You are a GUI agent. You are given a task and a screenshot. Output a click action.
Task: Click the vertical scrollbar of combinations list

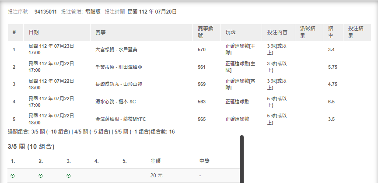coord(241,159)
